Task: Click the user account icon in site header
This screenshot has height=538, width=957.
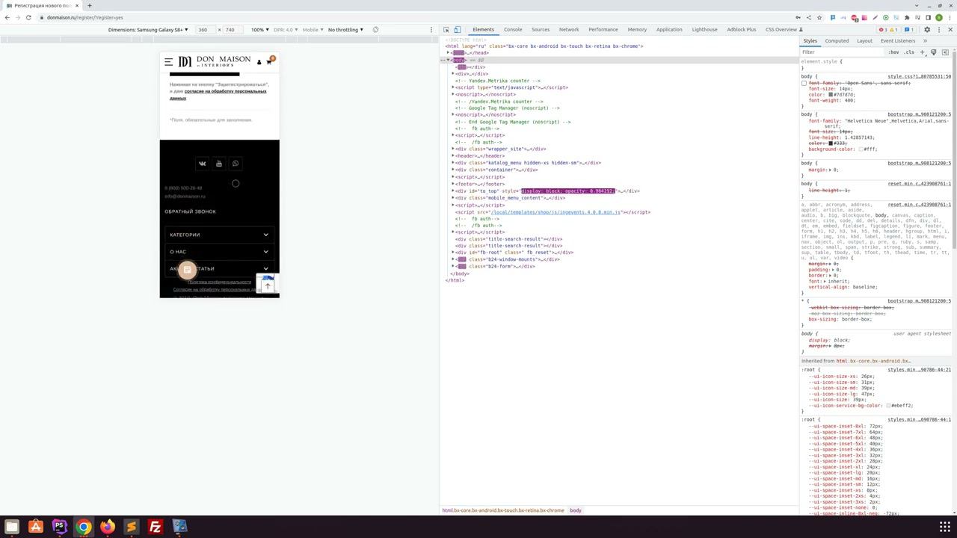Action: (x=259, y=62)
